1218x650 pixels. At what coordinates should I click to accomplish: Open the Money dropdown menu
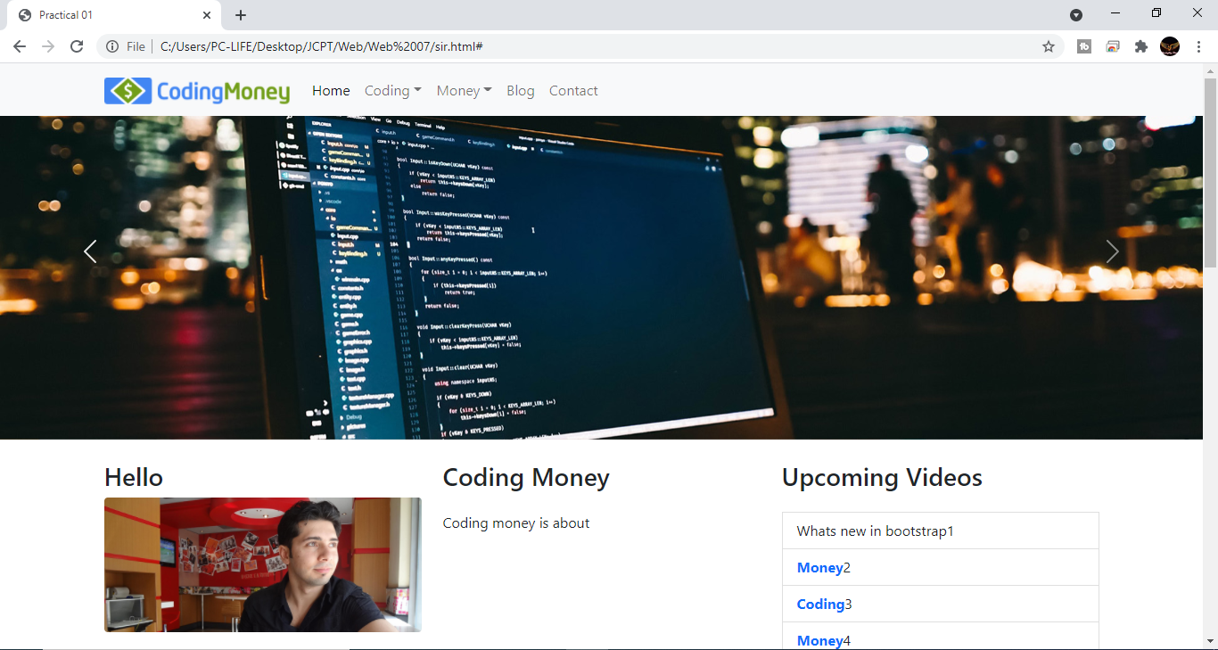[x=464, y=90]
